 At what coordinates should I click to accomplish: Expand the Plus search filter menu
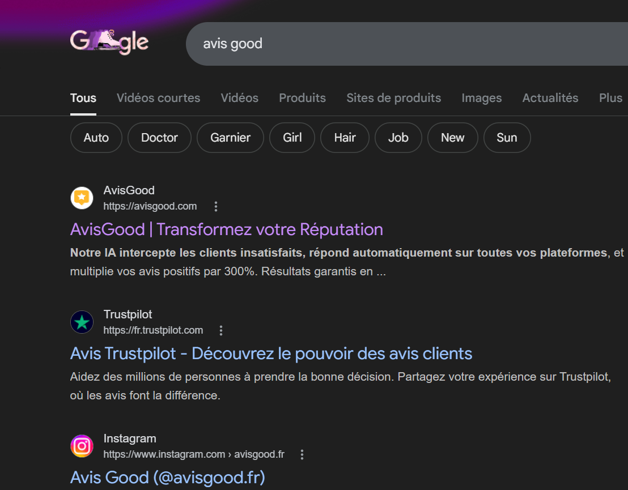(610, 98)
